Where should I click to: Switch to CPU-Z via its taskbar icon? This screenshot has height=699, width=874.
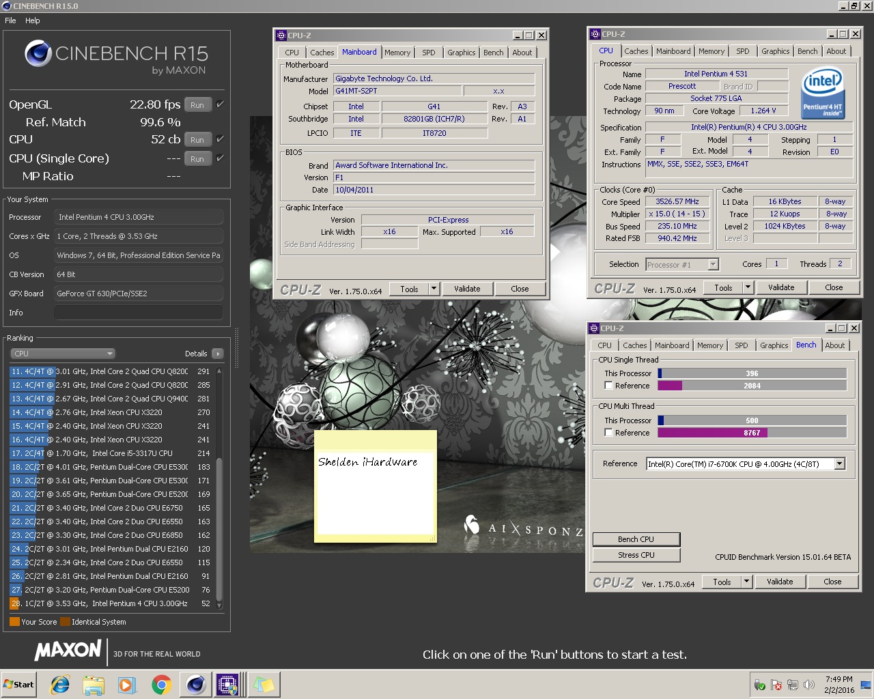(227, 685)
